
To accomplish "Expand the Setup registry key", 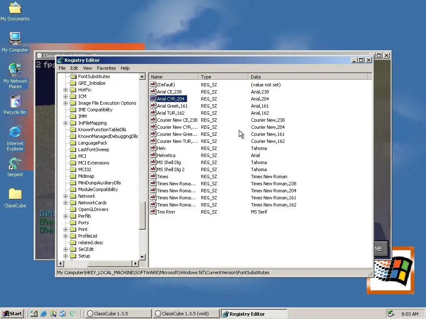I will click(x=65, y=256).
